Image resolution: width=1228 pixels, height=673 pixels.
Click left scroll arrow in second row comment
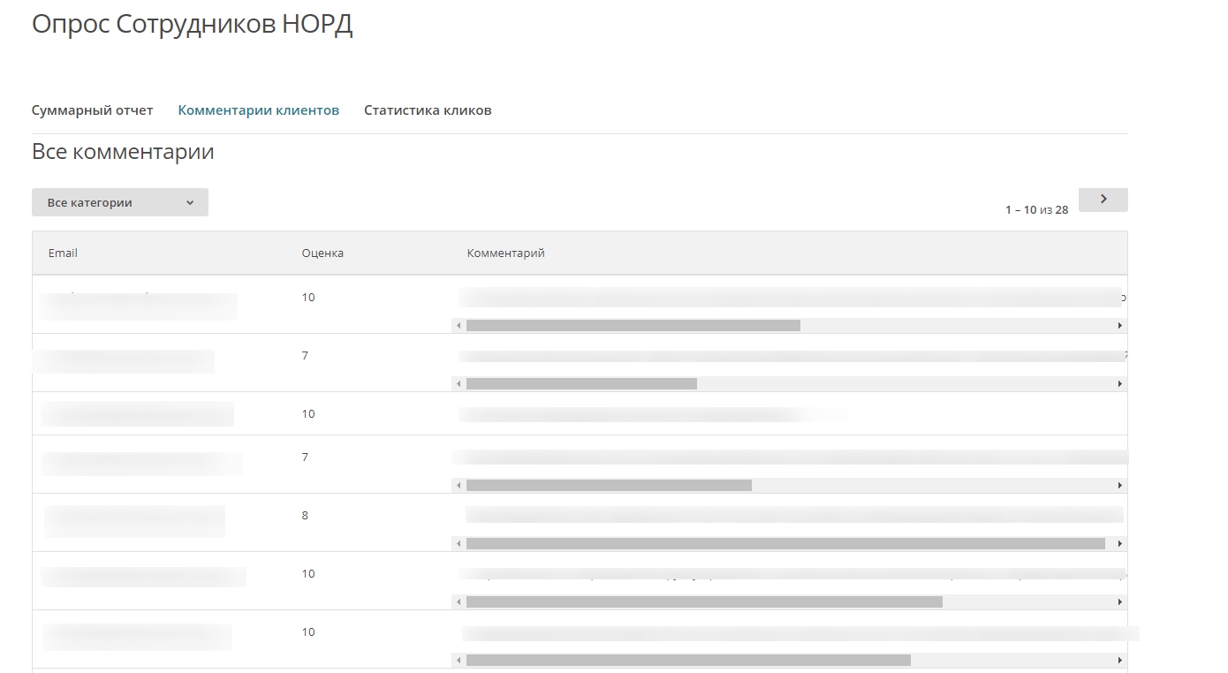pos(459,384)
